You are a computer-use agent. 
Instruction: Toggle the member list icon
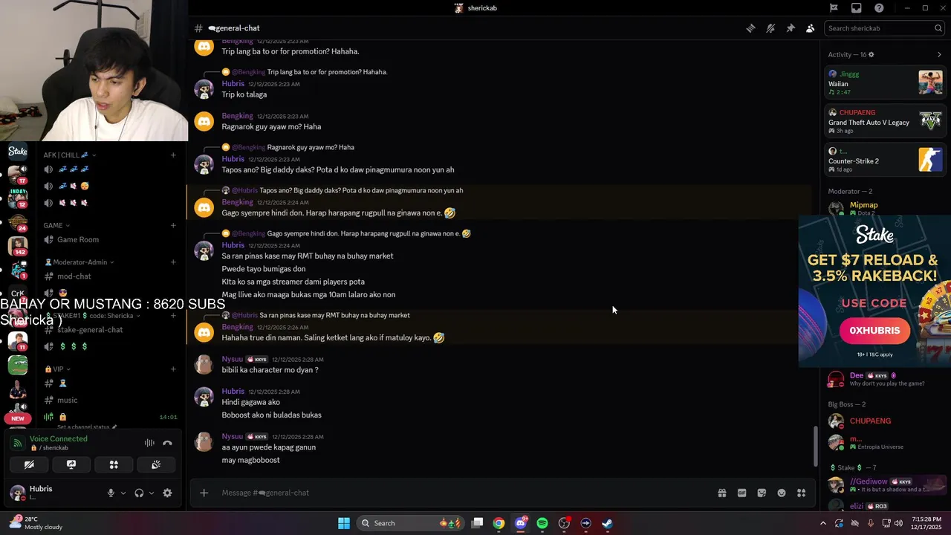point(810,28)
